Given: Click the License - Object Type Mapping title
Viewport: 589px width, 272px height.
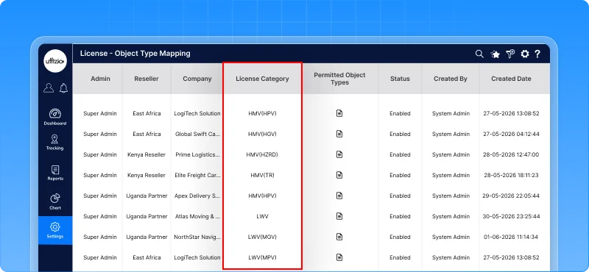Looking at the screenshot, I should (x=135, y=54).
